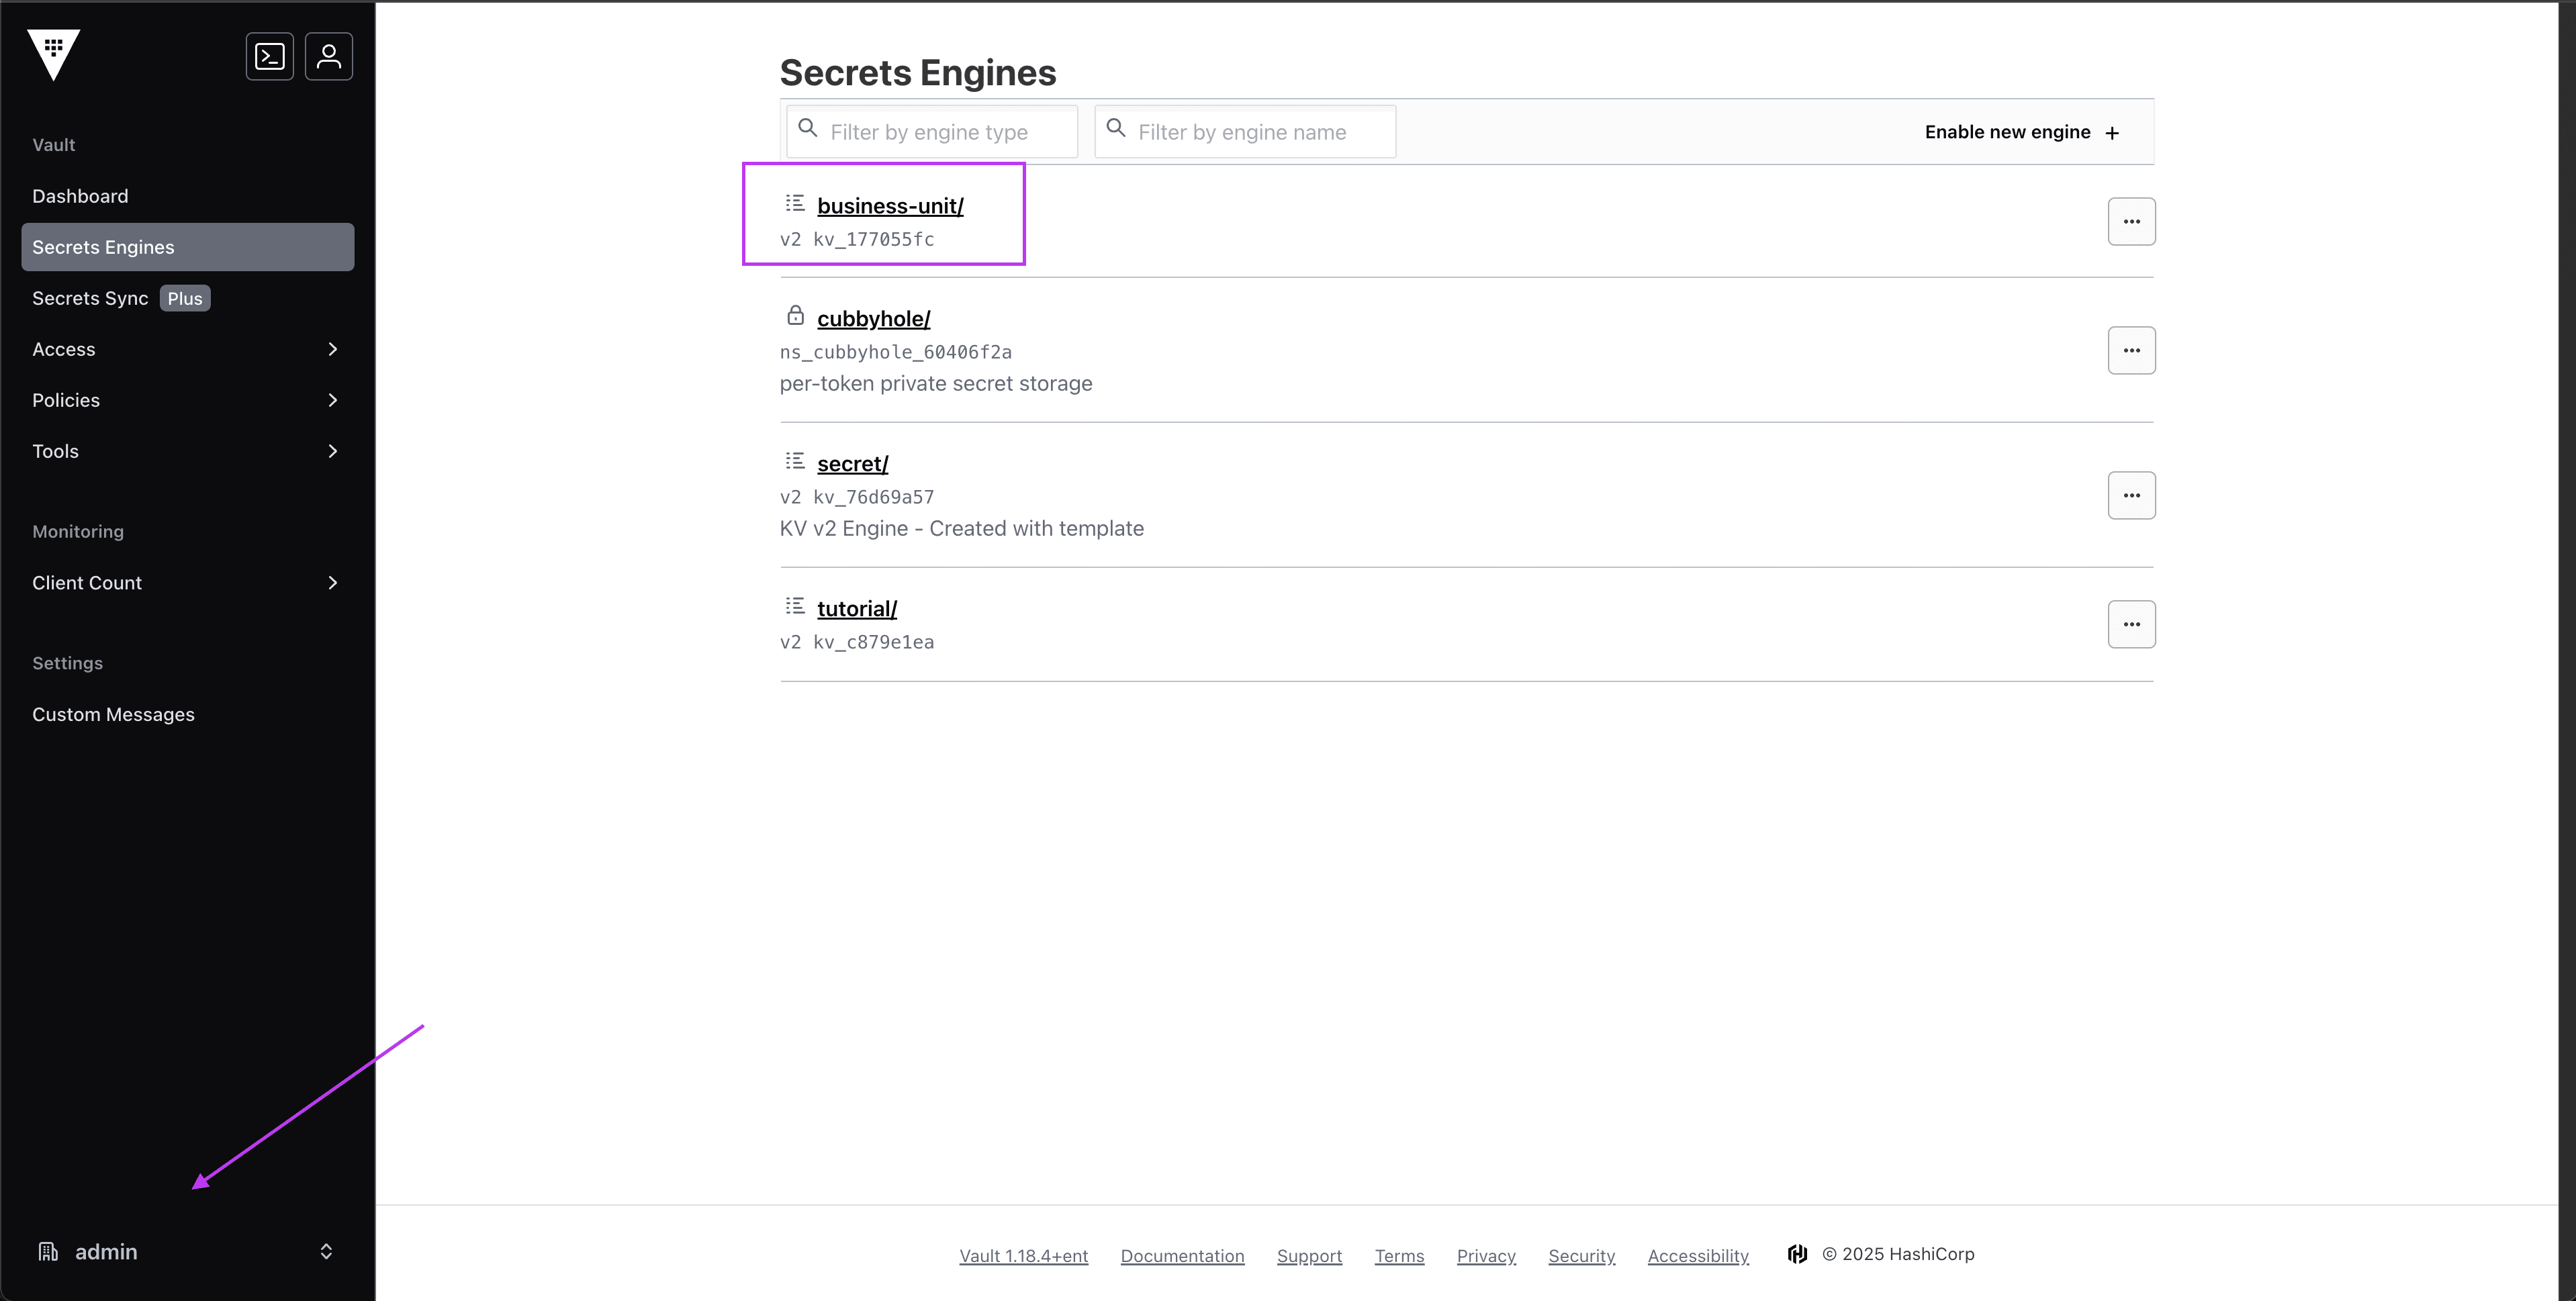This screenshot has height=1301, width=2576.
Task: Open the admin namespace picker
Action: coord(187,1252)
